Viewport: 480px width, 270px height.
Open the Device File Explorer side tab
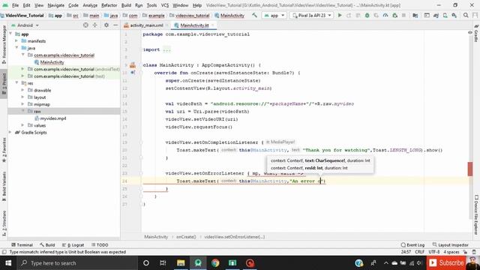pyautogui.click(x=476, y=214)
